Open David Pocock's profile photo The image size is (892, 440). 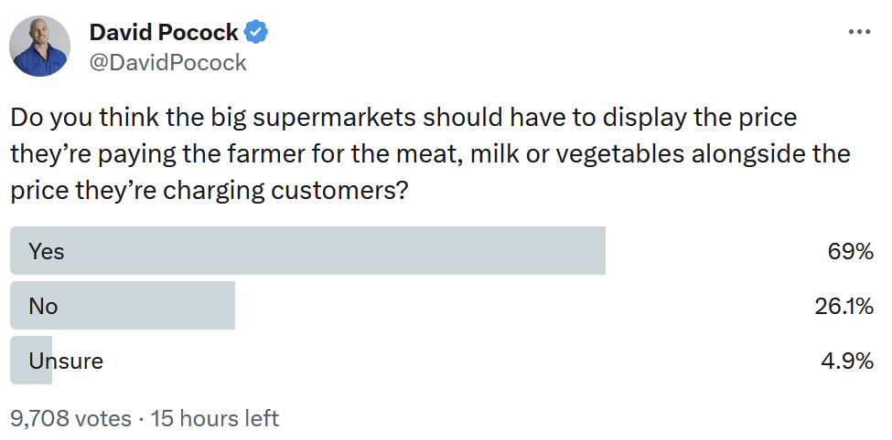point(40,46)
